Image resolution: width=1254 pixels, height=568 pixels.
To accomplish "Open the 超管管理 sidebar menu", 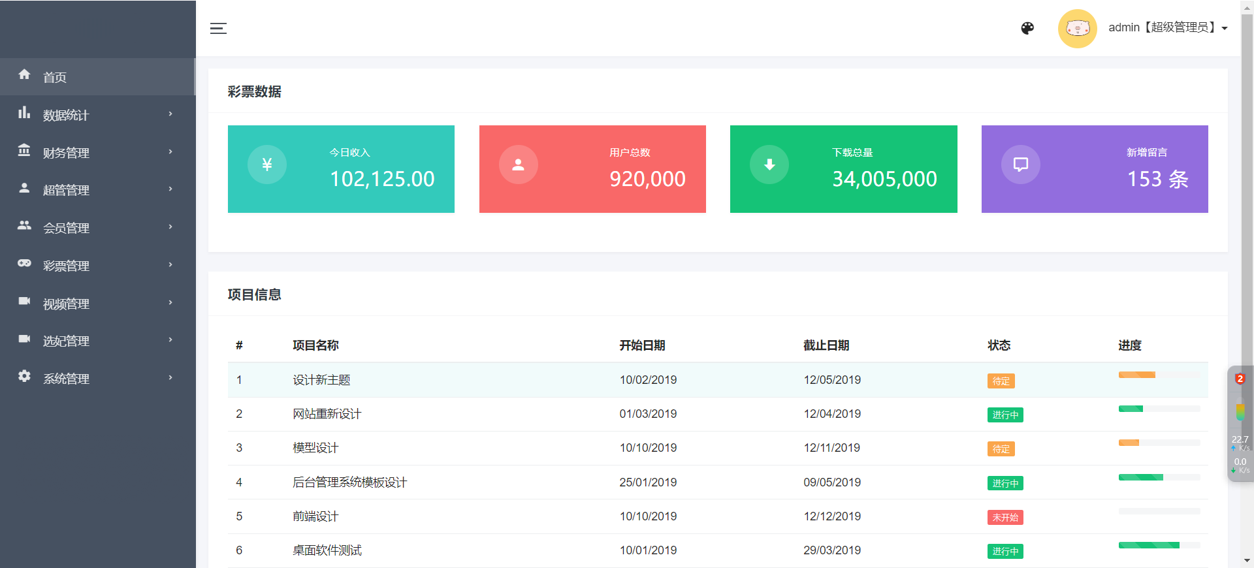I will coord(66,190).
